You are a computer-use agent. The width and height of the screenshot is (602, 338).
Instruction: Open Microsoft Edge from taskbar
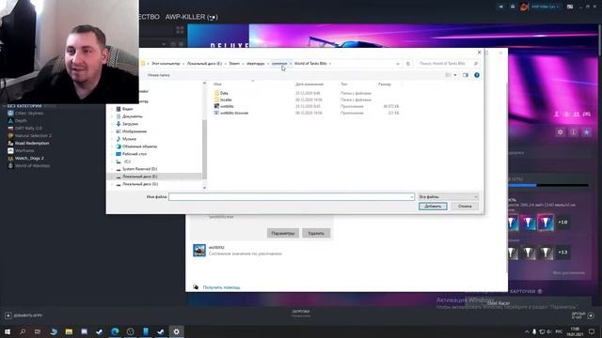[115, 331]
